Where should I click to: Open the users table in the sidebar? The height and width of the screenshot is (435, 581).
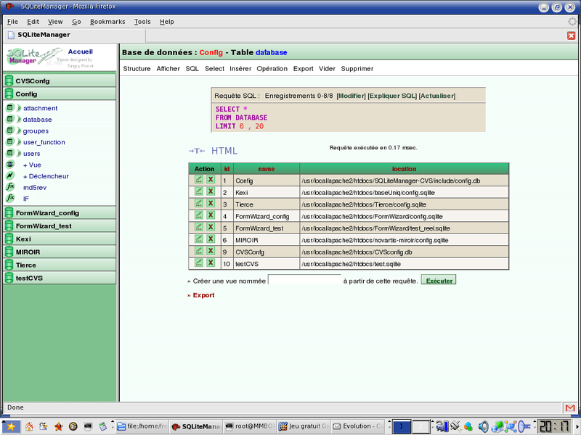(x=31, y=154)
